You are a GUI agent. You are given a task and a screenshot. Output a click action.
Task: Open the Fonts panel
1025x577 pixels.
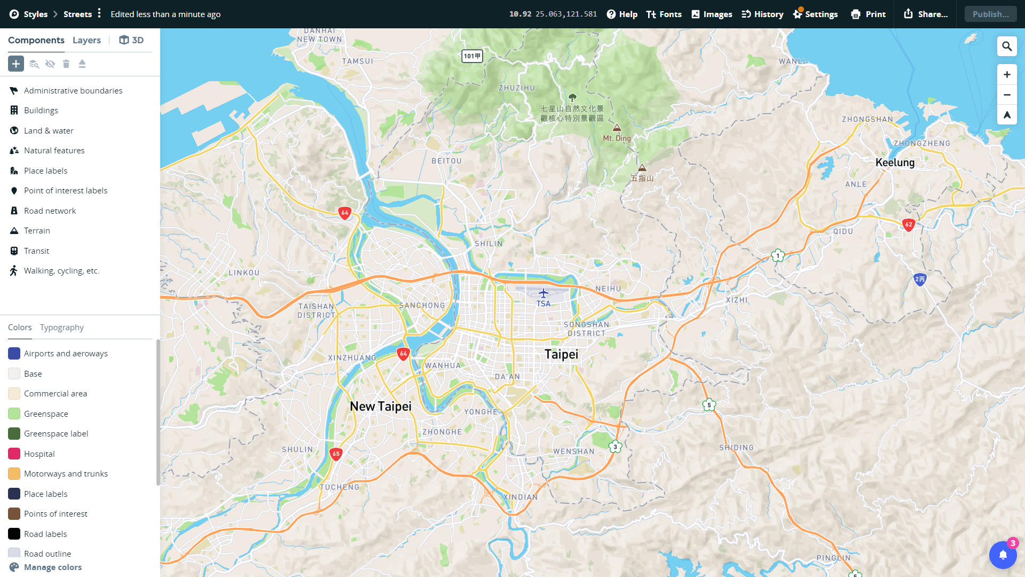664,14
